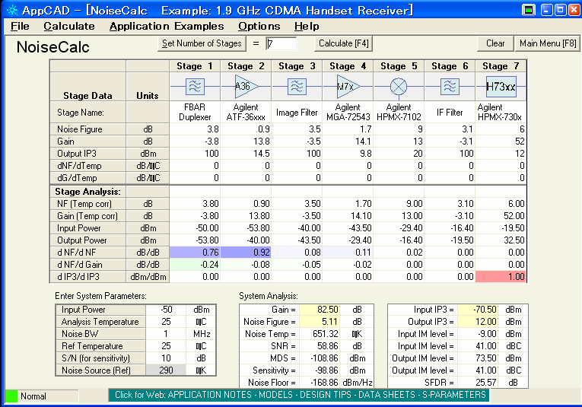Click the Input IP3 result -70.50

pyautogui.click(x=478, y=310)
